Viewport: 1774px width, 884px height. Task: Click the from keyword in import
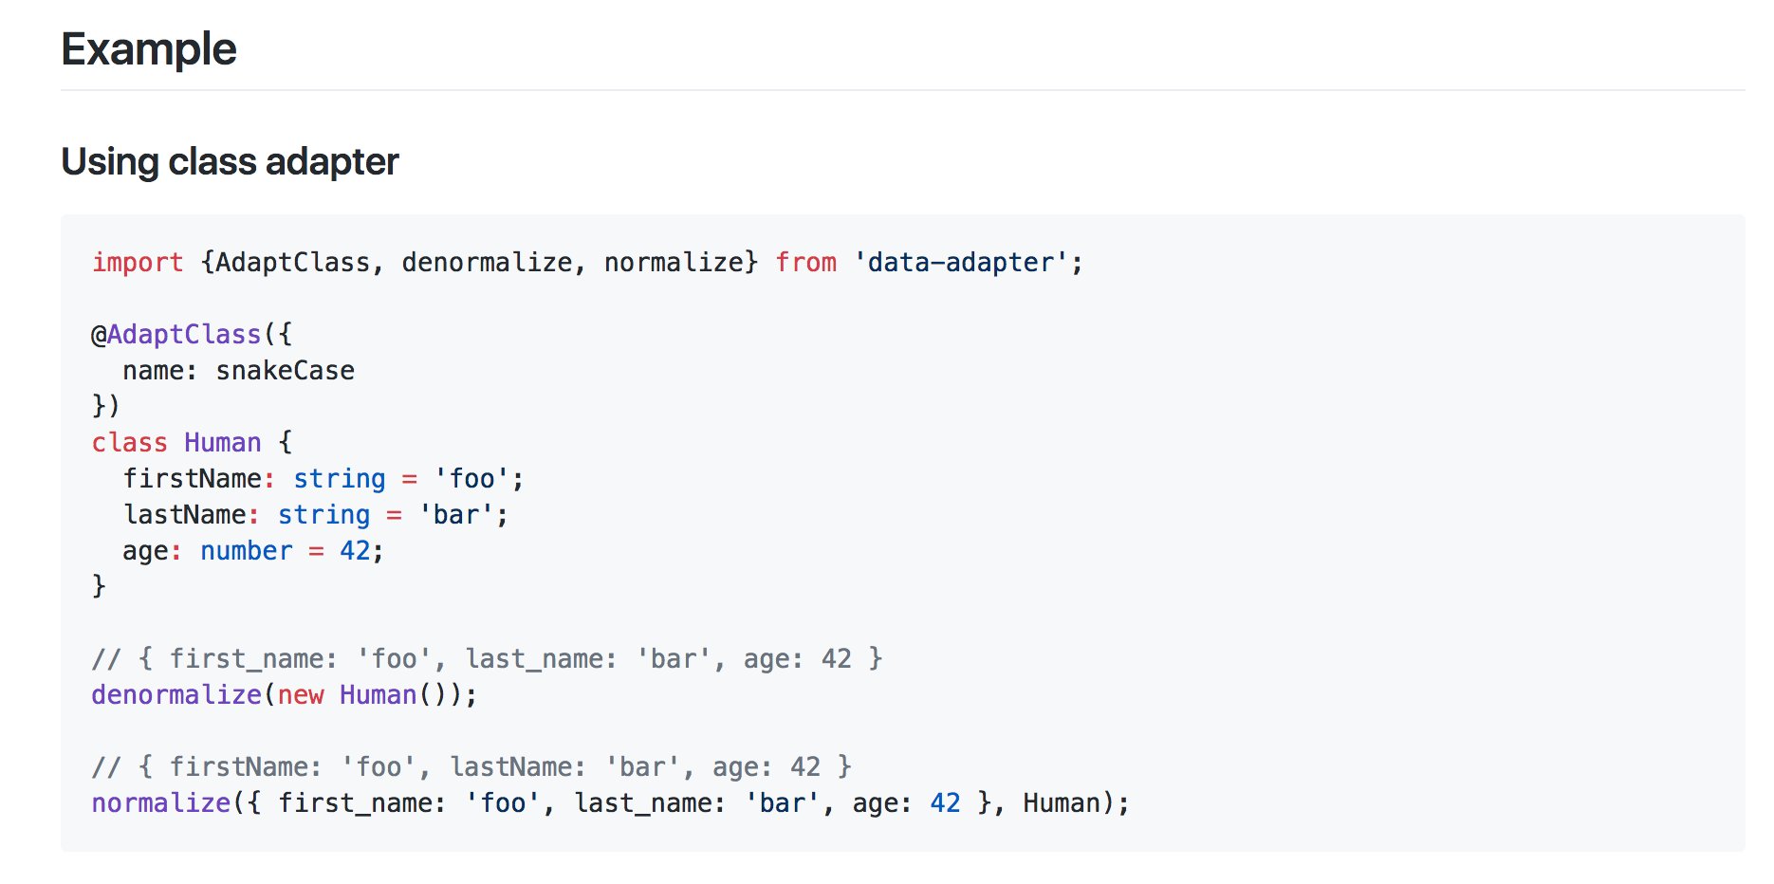(806, 263)
